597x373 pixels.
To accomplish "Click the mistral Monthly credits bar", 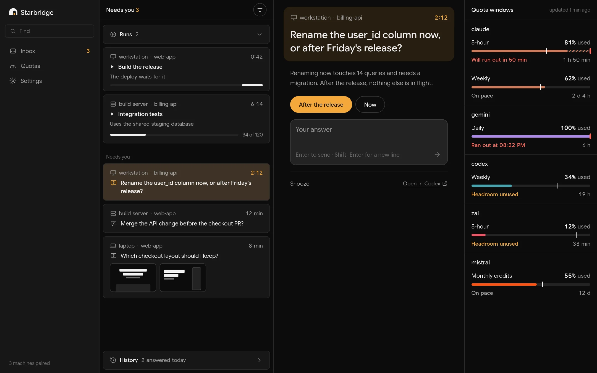I will point(531,284).
